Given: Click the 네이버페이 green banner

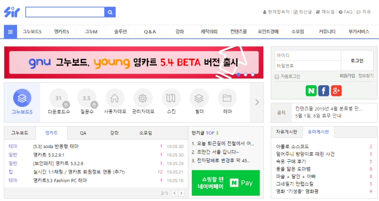Looking at the screenshot, I should tap(226, 183).
